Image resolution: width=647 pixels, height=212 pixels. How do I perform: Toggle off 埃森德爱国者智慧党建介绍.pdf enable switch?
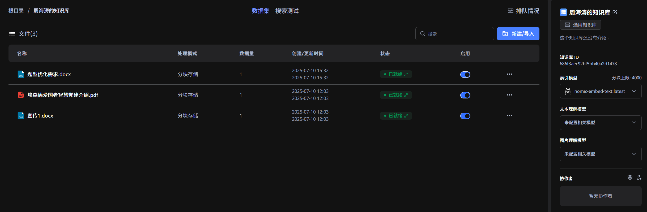(x=465, y=95)
